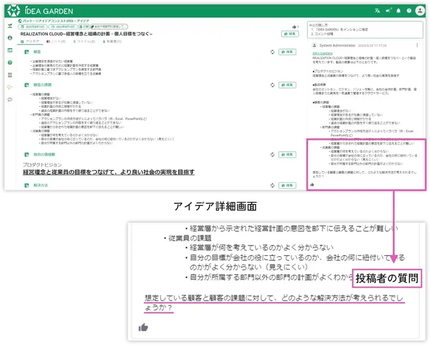Click the System Administrator name in the comment
Screen dimensions: 430x345
tap(337, 46)
